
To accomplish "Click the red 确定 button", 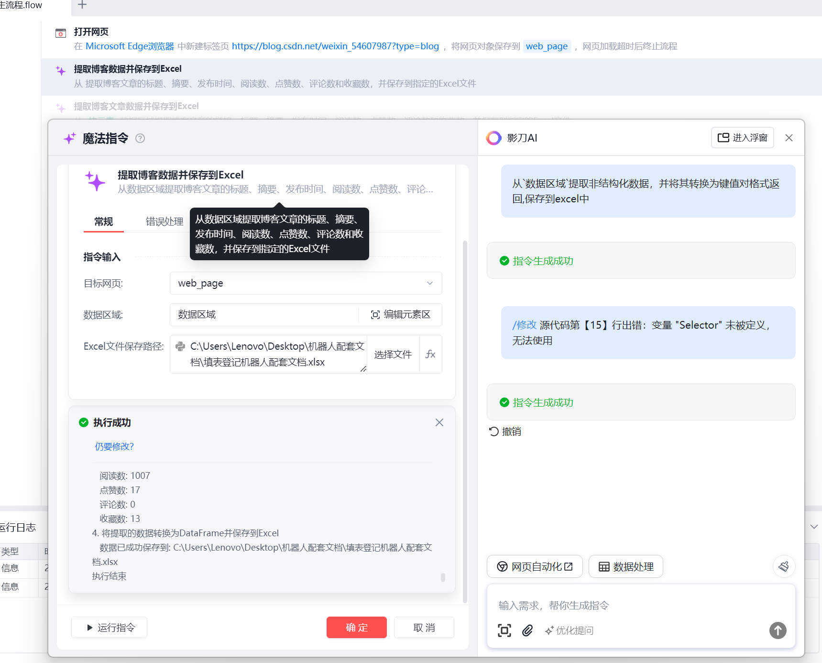I will pos(357,628).
